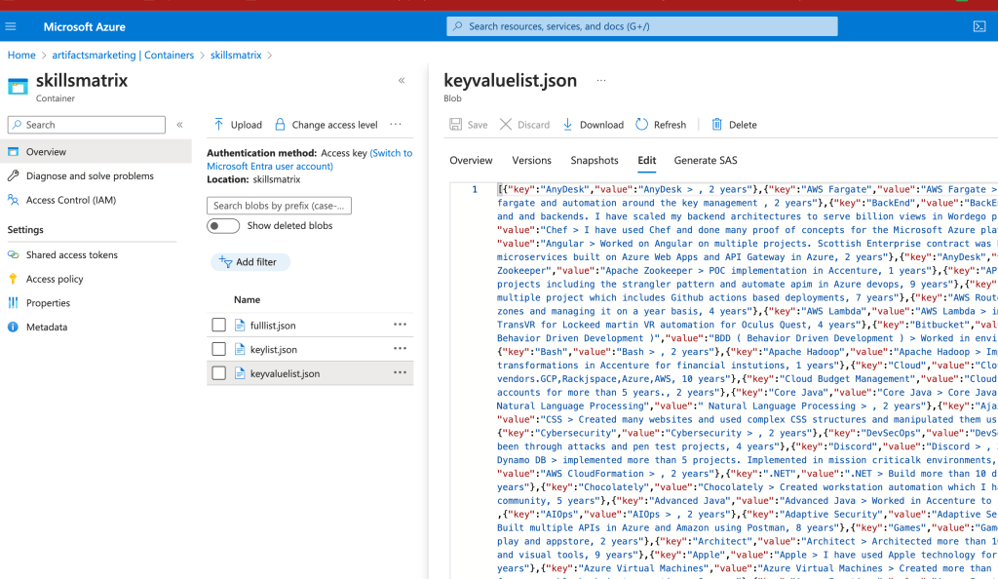Check the keylist.json checkbox
998x579 pixels.
[219, 349]
